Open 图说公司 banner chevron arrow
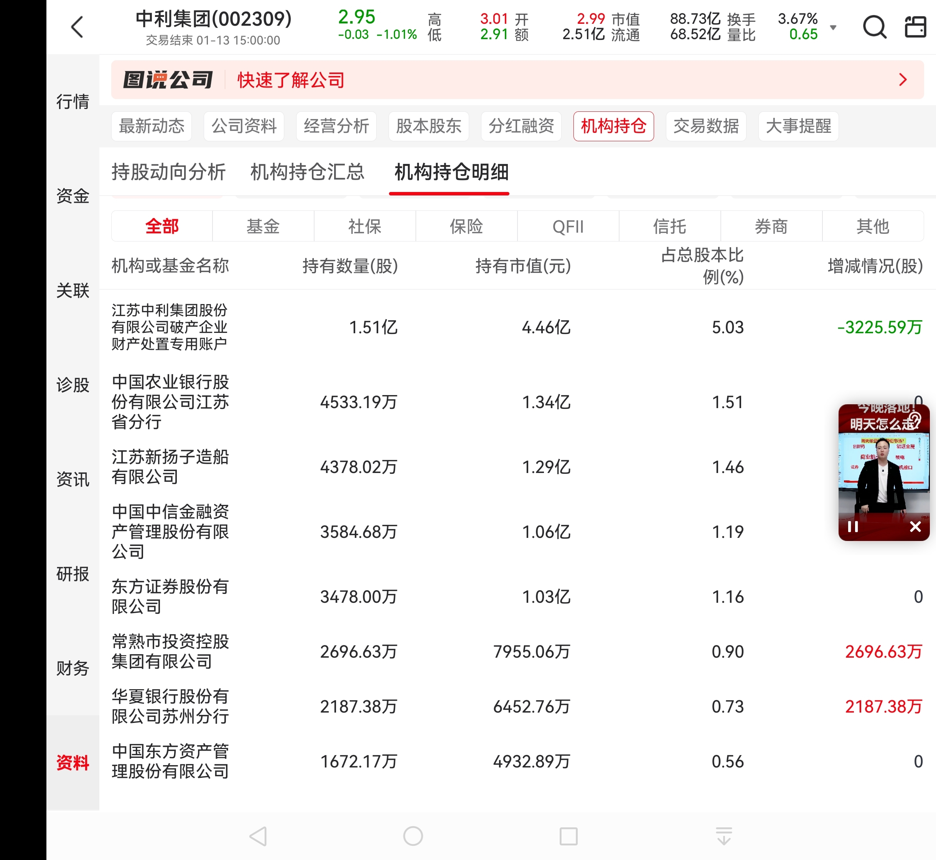936x860 pixels. click(x=903, y=79)
